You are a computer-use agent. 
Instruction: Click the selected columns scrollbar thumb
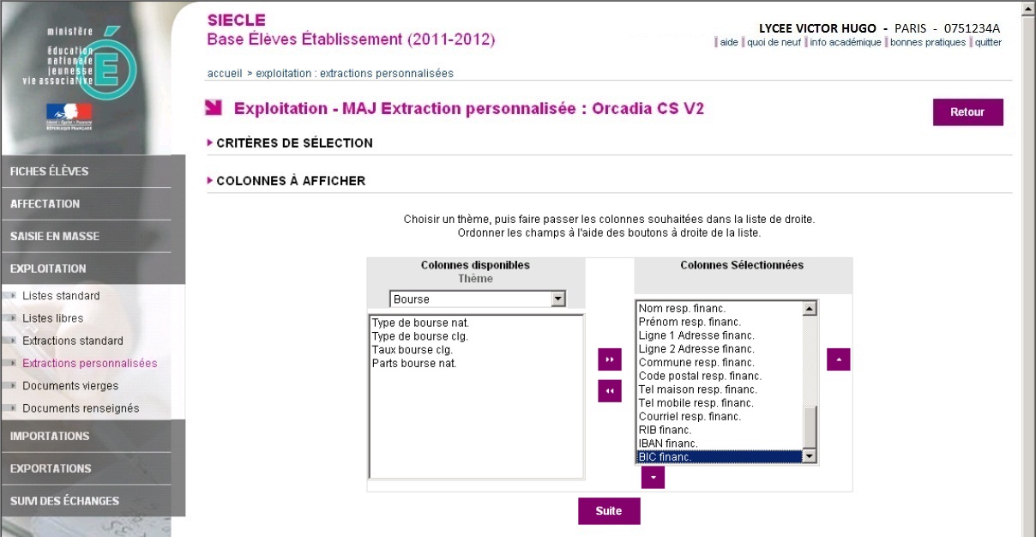point(810,428)
